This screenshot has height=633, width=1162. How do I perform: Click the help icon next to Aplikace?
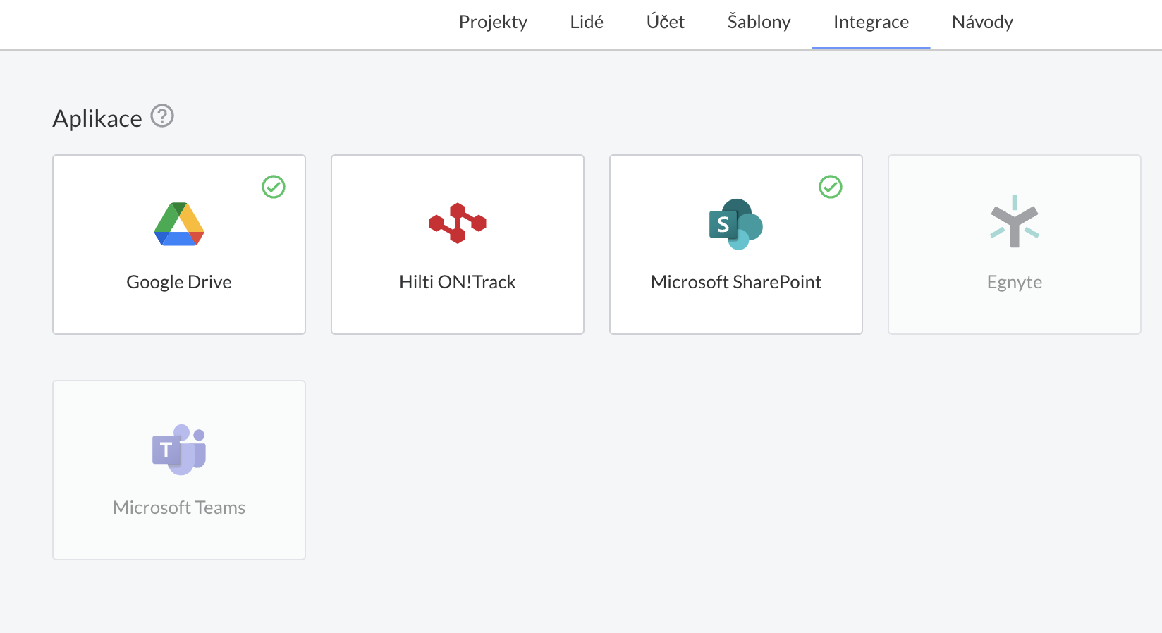(162, 116)
